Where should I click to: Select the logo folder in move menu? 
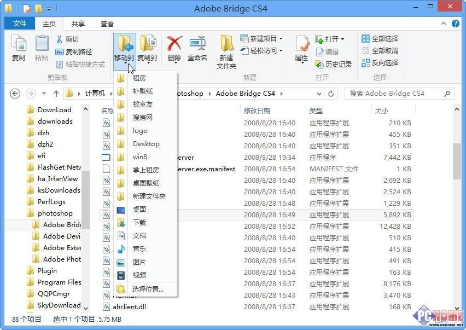(x=145, y=131)
